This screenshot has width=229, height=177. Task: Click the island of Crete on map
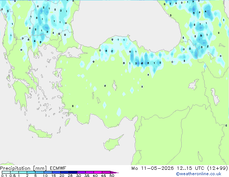[x=40, y=132]
